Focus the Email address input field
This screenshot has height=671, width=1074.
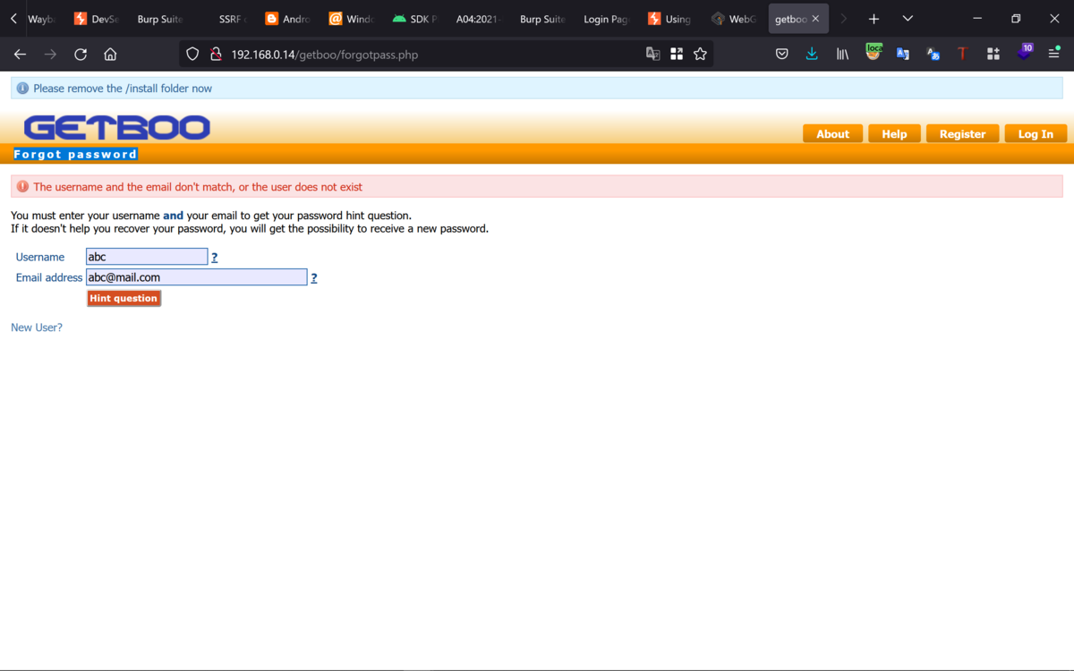(196, 278)
